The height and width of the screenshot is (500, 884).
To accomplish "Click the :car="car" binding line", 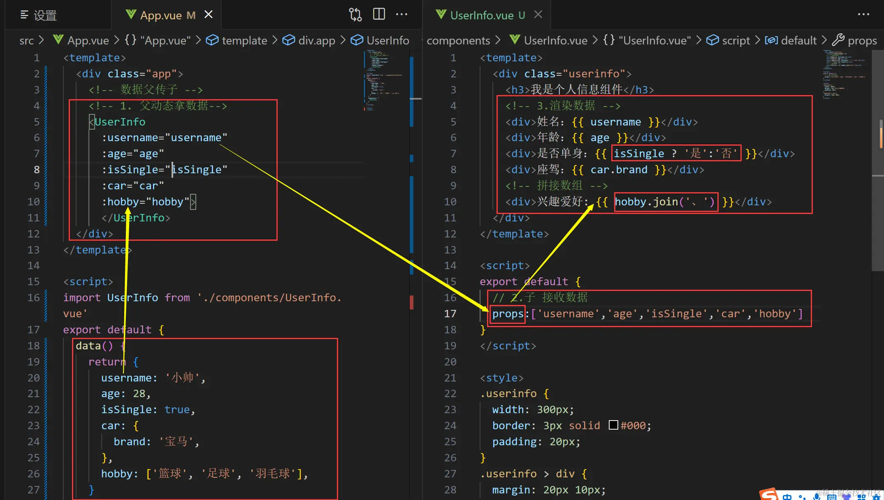I will [x=132, y=186].
